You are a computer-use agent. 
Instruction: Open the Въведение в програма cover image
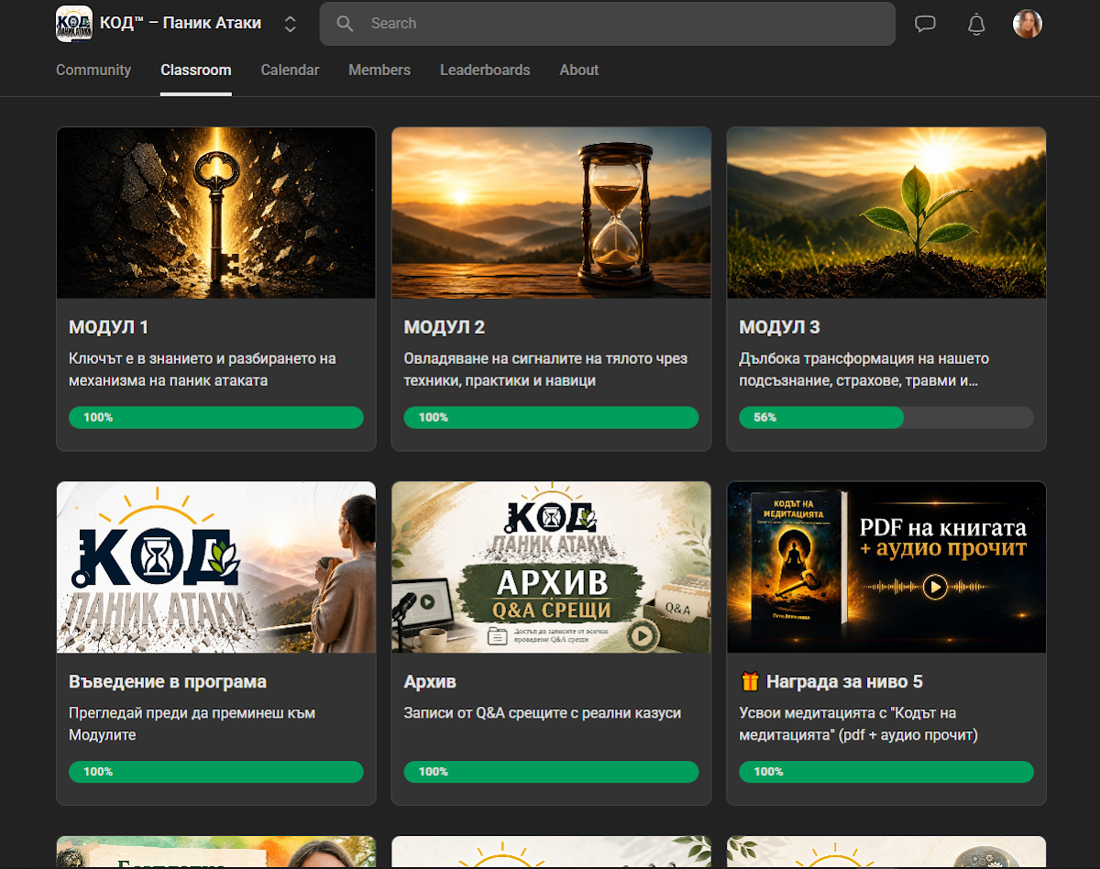[x=216, y=567]
